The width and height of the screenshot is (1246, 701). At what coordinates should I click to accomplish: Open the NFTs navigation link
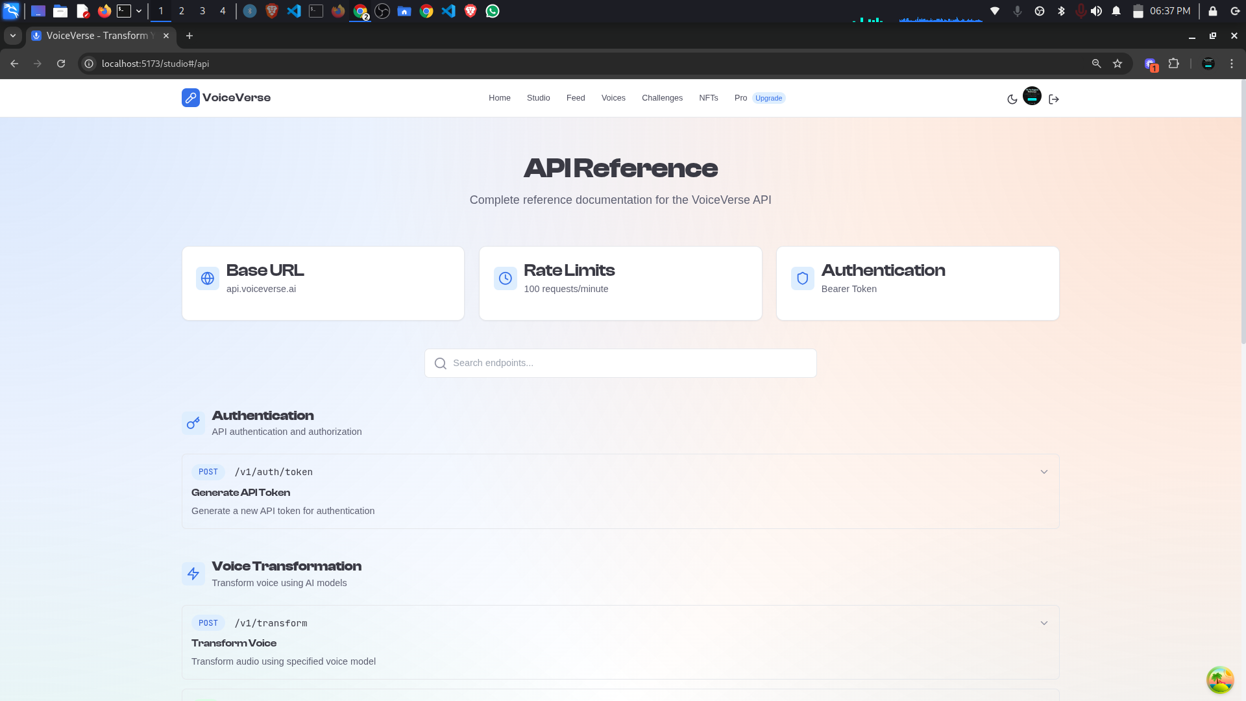point(708,98)
